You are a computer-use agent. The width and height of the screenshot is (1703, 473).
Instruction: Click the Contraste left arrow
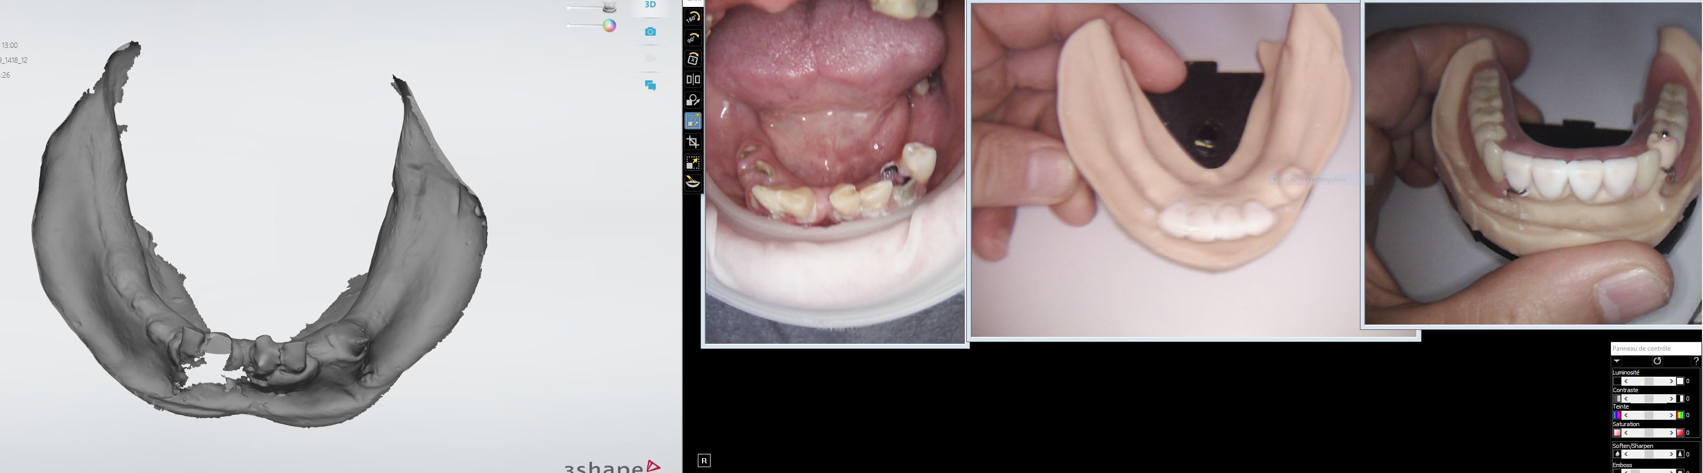pyautogui.click(x=1626, y=399)
